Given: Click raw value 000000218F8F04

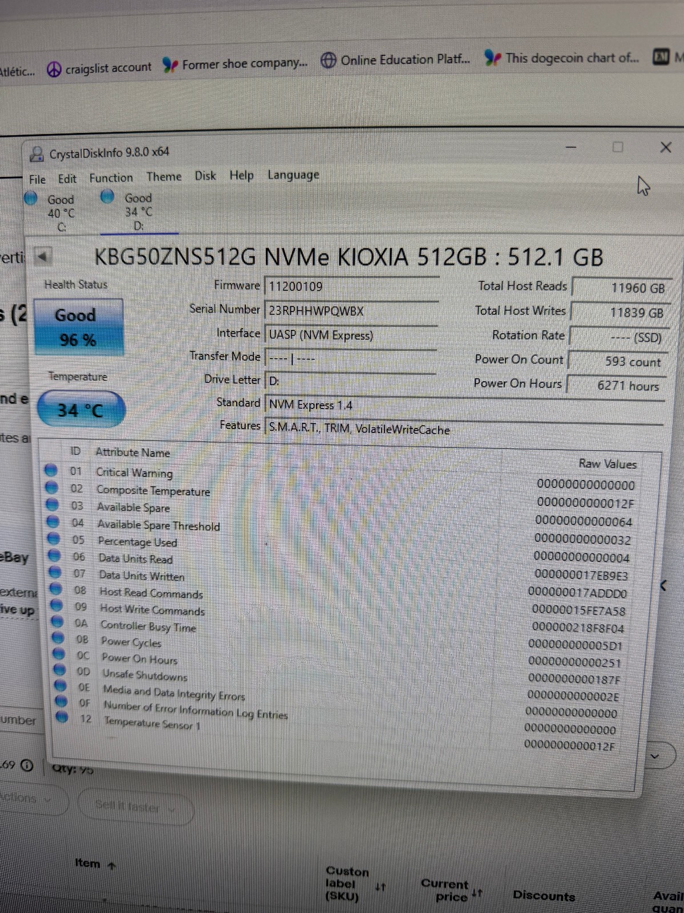Looking at the screenshot, I should [577, 628].
